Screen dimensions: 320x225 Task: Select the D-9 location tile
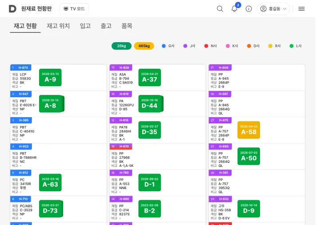coord(249,209)
